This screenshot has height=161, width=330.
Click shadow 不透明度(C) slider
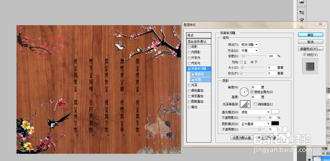[x=253, y=129]
